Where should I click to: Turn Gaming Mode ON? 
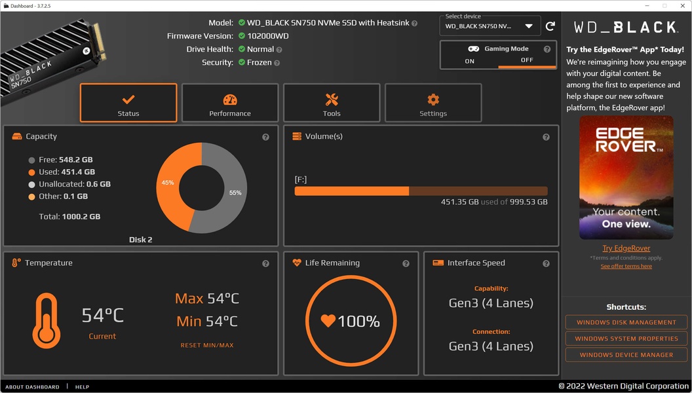[470, 62]
